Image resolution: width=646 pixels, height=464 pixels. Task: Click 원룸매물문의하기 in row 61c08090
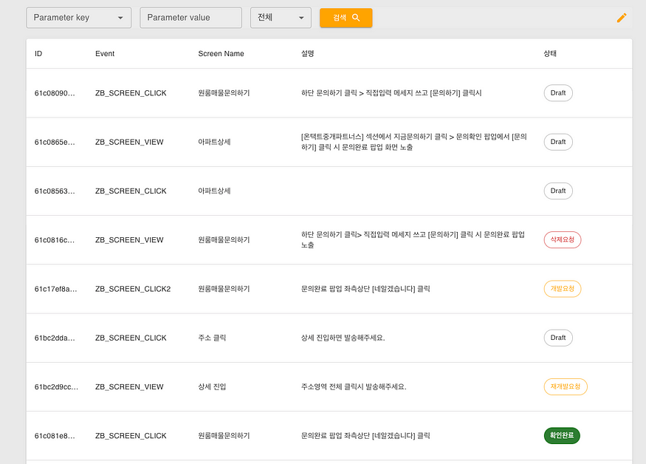click(x=224, y=93)
